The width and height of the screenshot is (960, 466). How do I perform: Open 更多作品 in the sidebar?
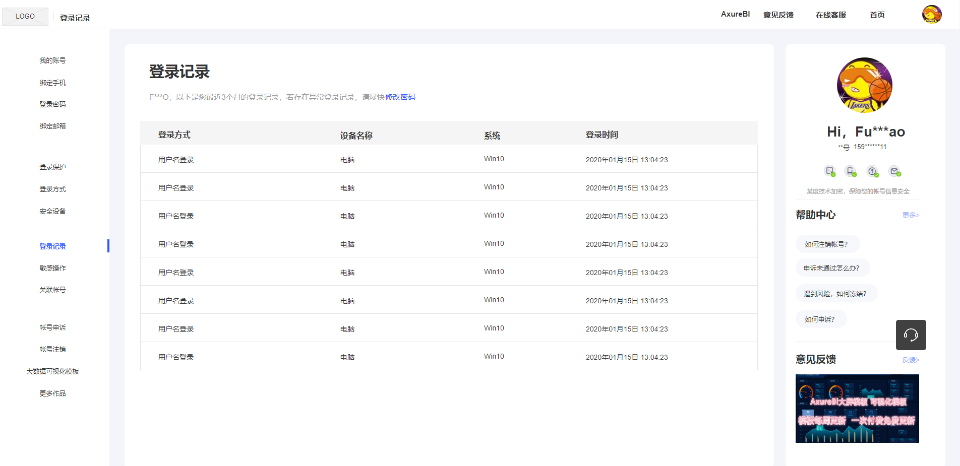point(52,393)
